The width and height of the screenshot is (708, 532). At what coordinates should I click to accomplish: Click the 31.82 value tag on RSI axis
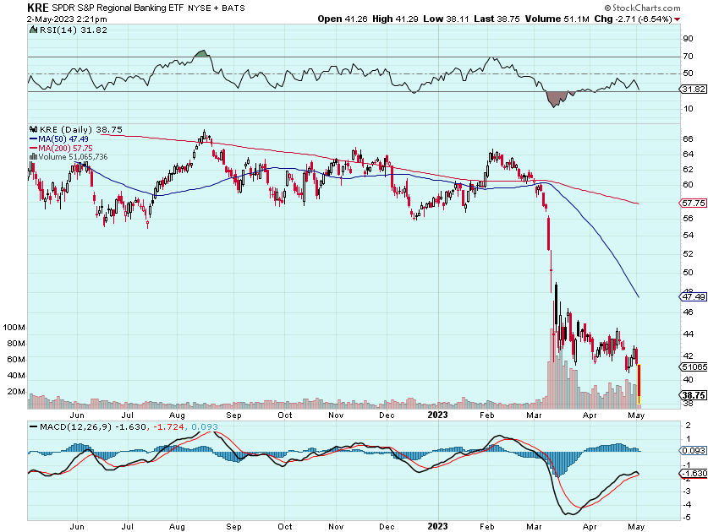694,90
